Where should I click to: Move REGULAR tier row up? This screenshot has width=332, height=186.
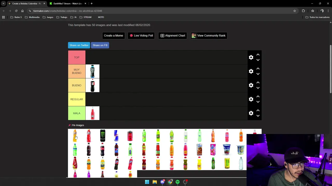(258, 97)
